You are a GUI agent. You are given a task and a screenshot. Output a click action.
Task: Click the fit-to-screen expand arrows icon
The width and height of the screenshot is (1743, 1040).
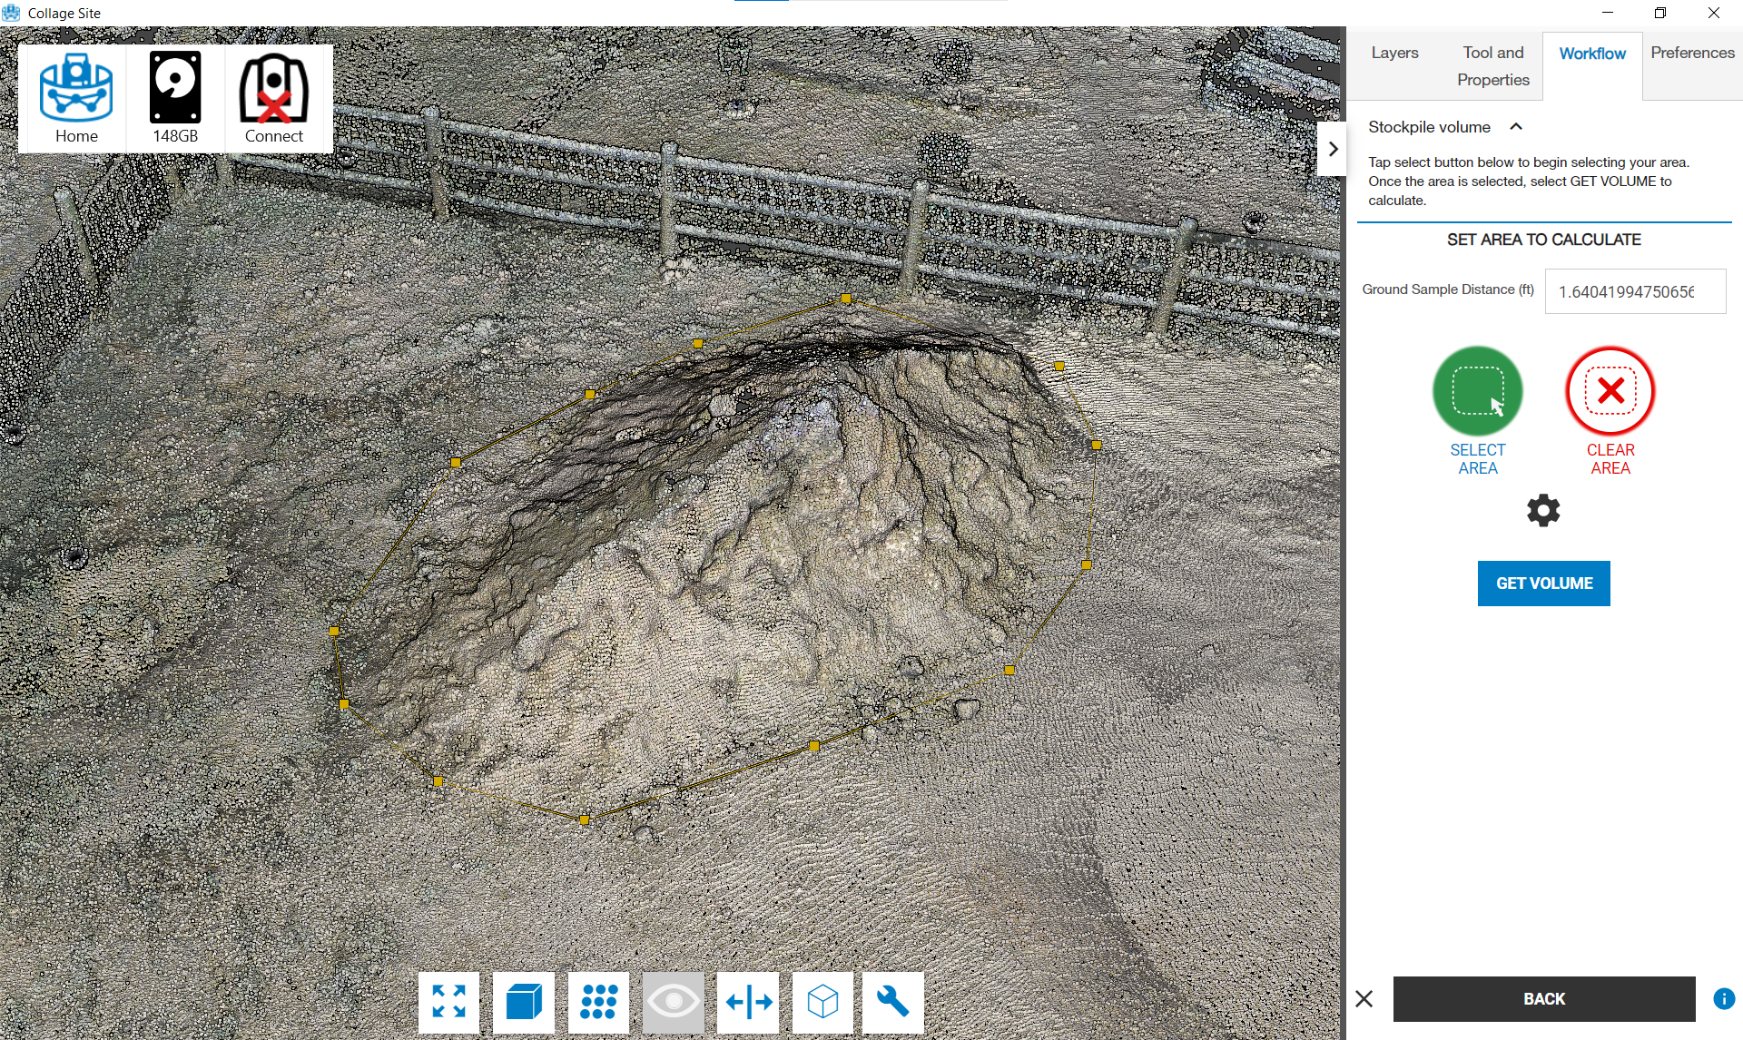point(448,1002)
